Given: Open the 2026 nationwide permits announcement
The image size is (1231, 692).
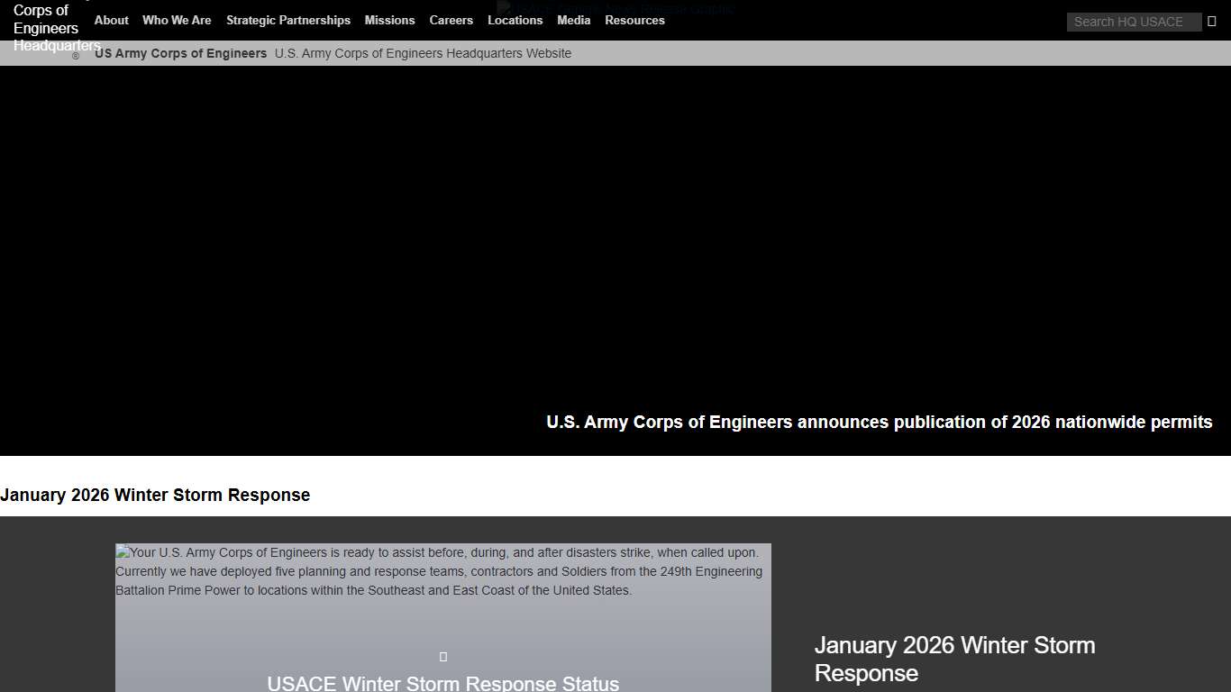Looking at the screenshot, I should point(879,422).
